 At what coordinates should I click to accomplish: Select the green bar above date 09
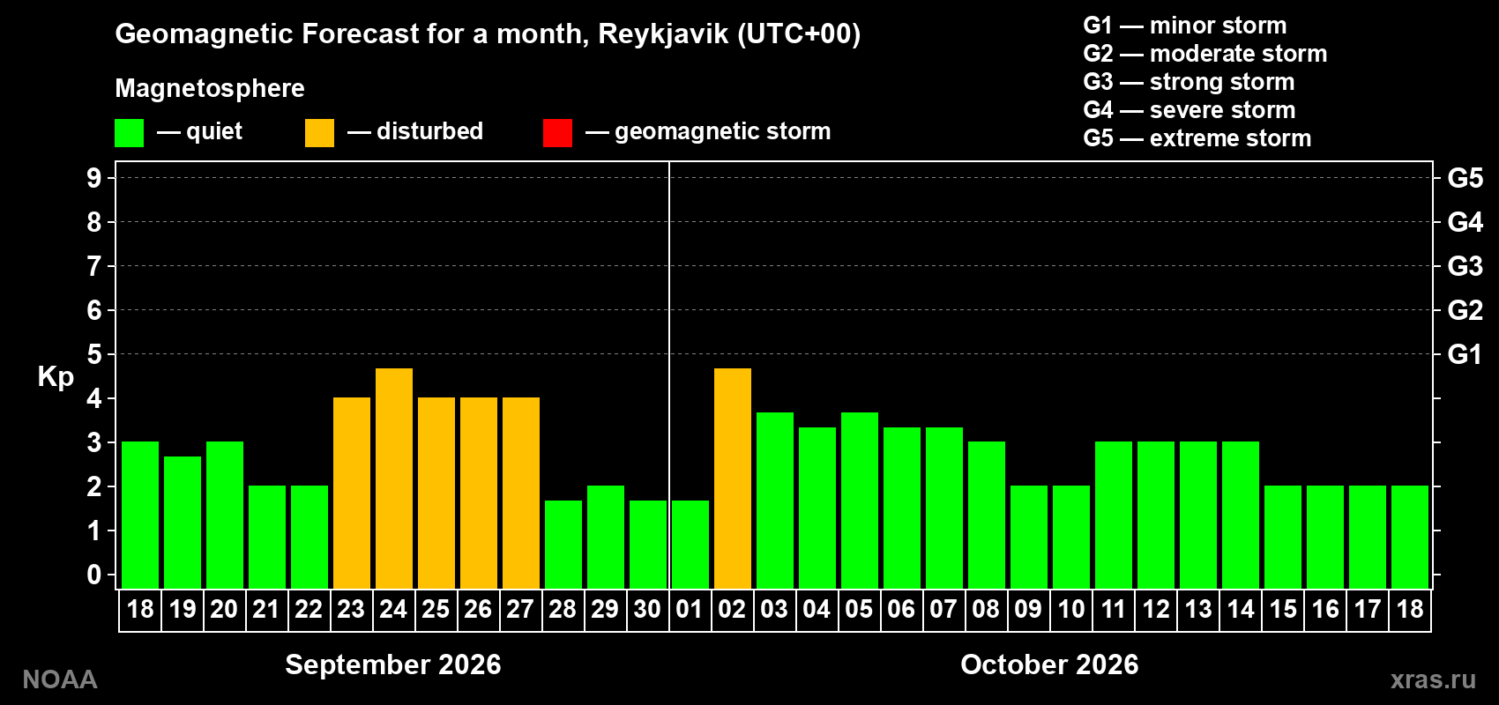point(1029,538)
